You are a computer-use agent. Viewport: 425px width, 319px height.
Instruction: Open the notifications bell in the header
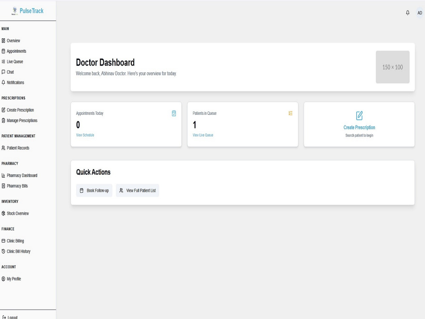pos(408,13)
